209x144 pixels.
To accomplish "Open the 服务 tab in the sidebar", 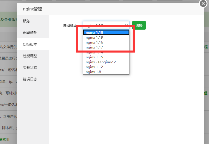I will tap(33, 21).
